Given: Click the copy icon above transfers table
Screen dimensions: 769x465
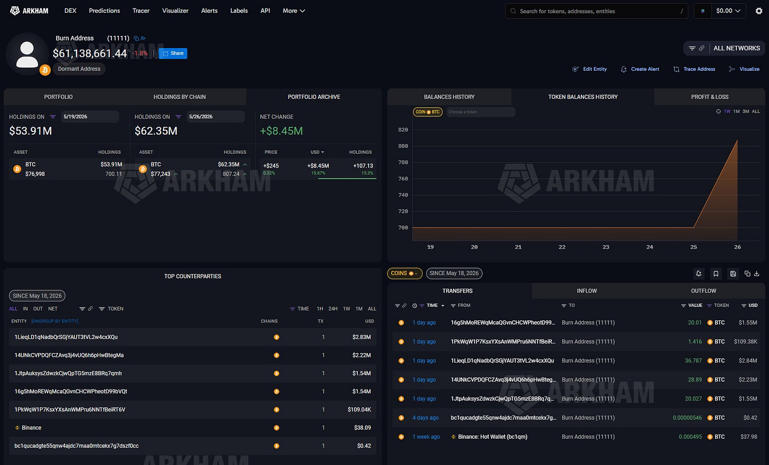Looking at the screenshot, I should [747, 273].
